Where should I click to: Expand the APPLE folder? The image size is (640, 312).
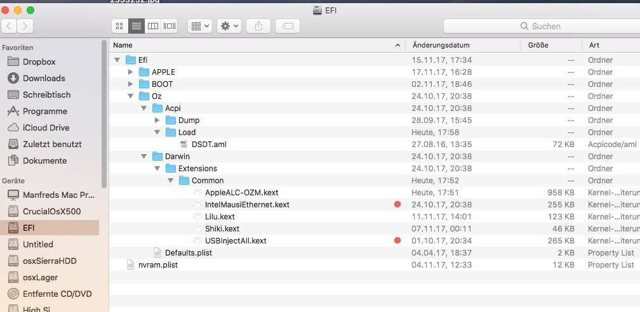pos(131,72)
